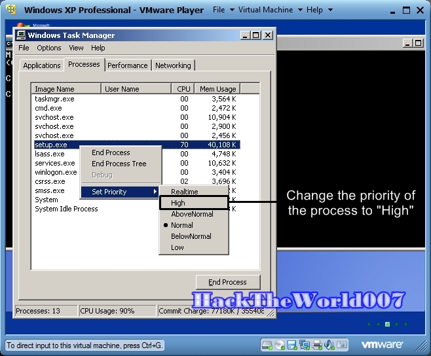This screenshot has height=356, width=431.
Task: Open Task Manager File menu
Action: (x=24, y=48)
